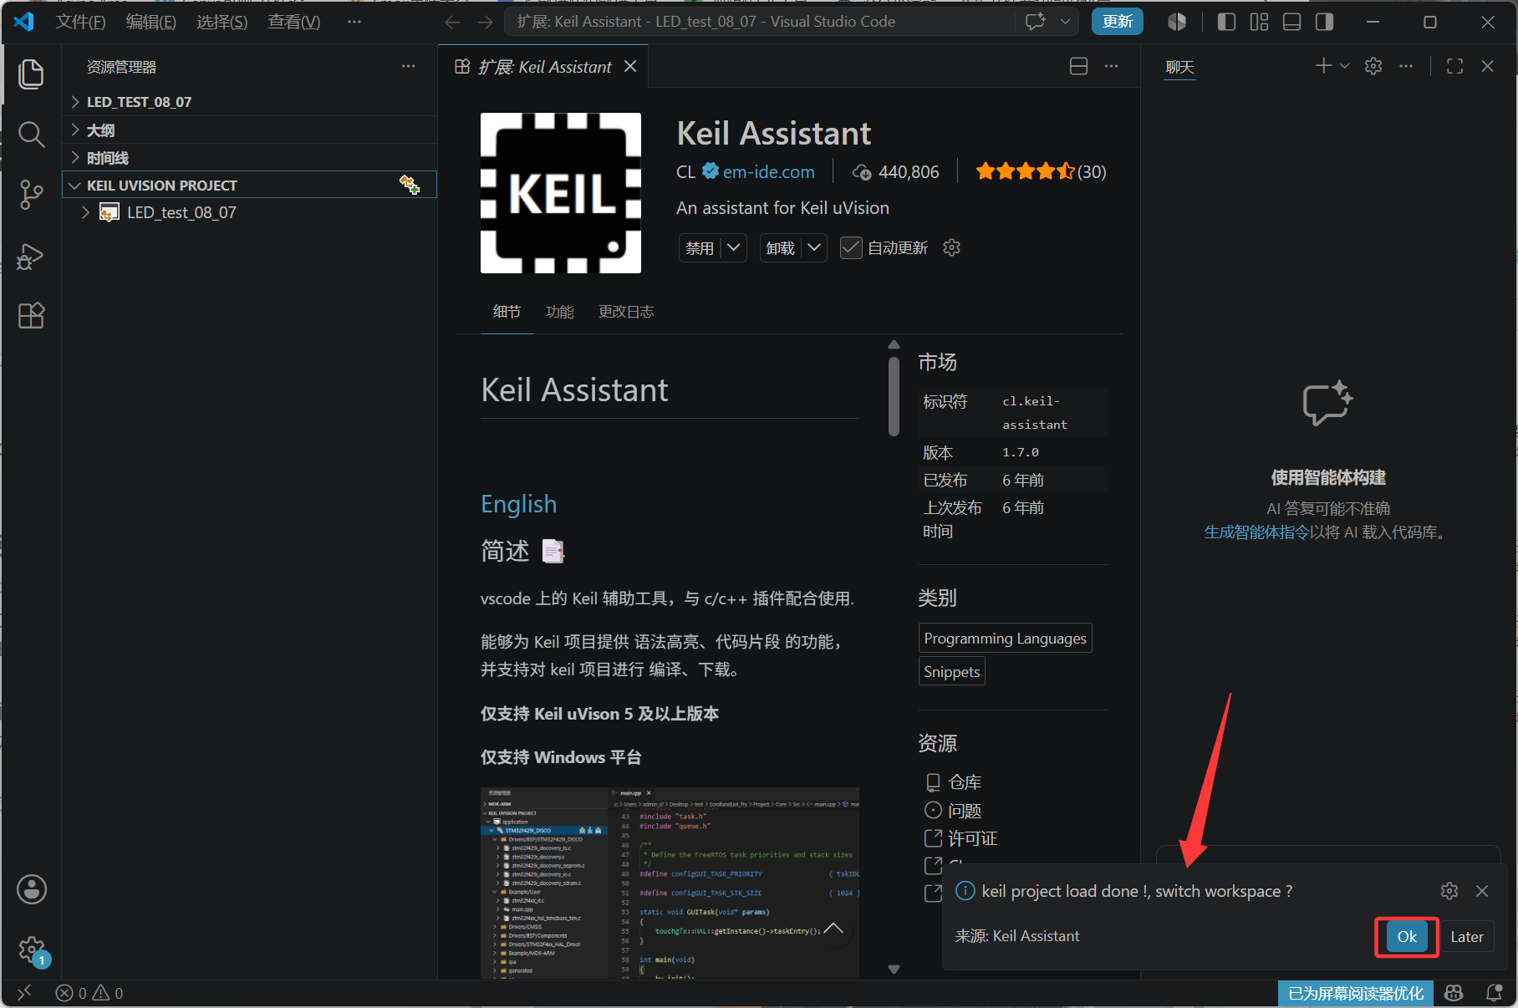
Task: Open the new chat dropdown arrow
Action: click(x=1344, y=66)
